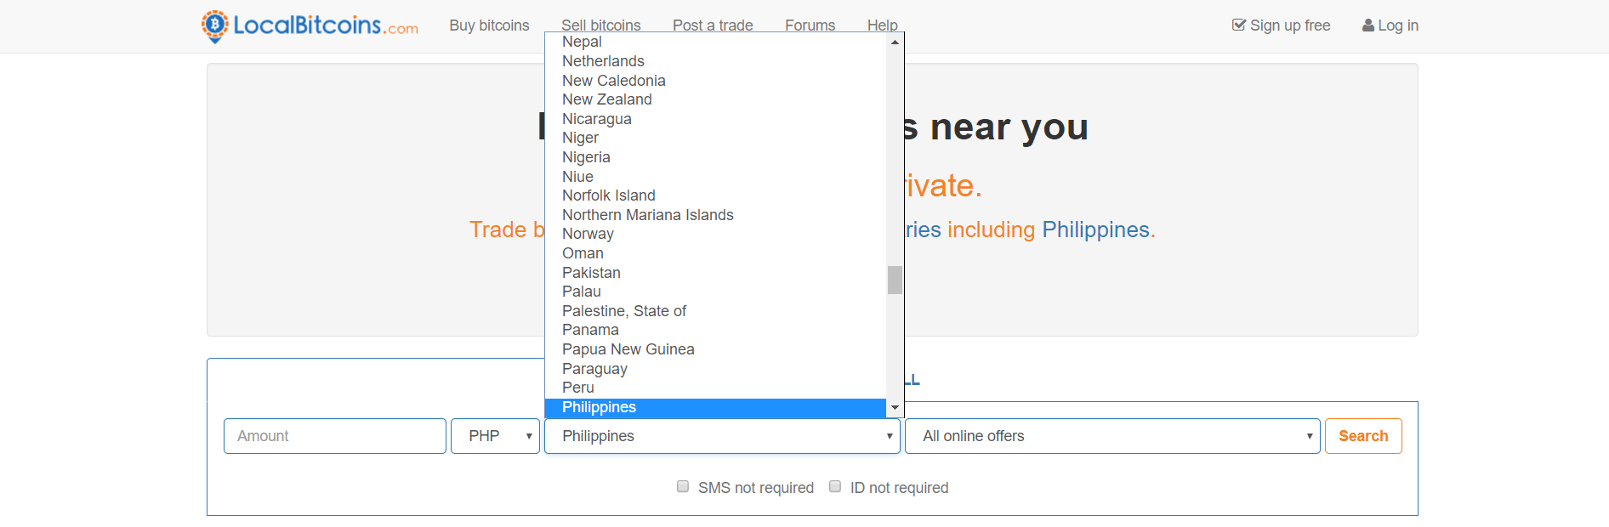
Task: Pick New Zealand from the country list
Action: coord(606,99)
